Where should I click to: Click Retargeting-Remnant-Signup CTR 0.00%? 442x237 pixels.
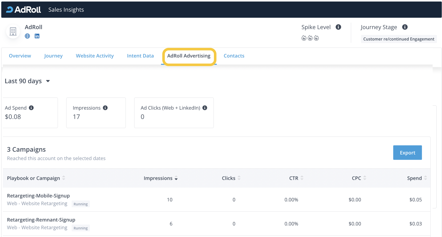click(291, 224)
